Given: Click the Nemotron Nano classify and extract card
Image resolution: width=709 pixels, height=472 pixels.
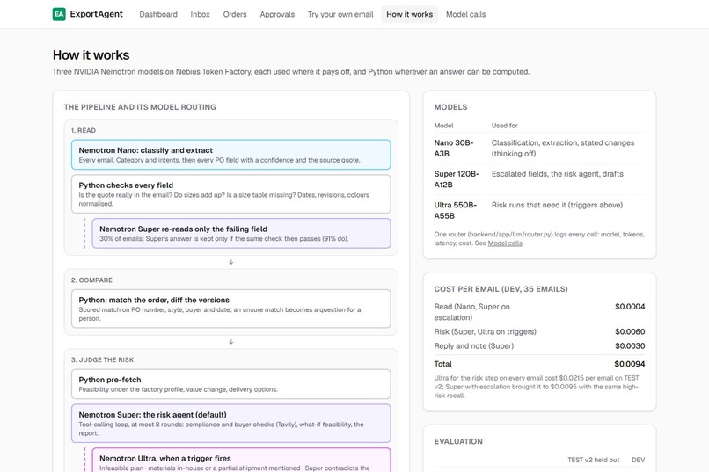Looking at the screenshot, I should coord(231,155).
